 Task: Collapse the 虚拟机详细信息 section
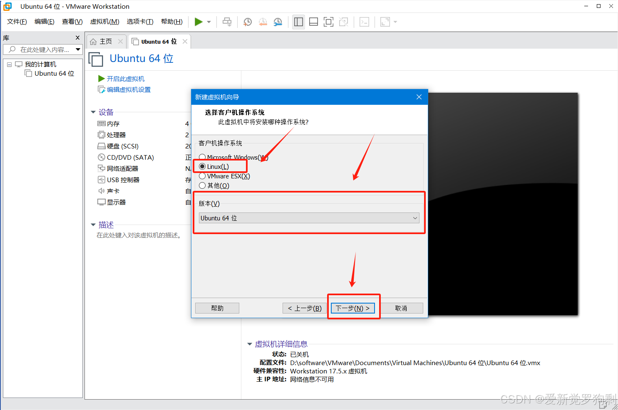[x=250, y=344]
